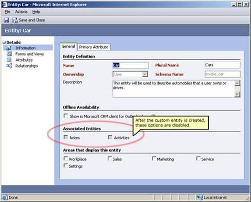Collapse the Details tree section
The width and height of the screenshot is (251, 202).
pyautogui.click(x=4, y=42)
